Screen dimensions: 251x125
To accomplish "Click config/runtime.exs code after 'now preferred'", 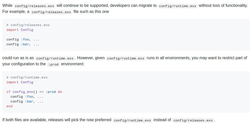I will [132, 120].
